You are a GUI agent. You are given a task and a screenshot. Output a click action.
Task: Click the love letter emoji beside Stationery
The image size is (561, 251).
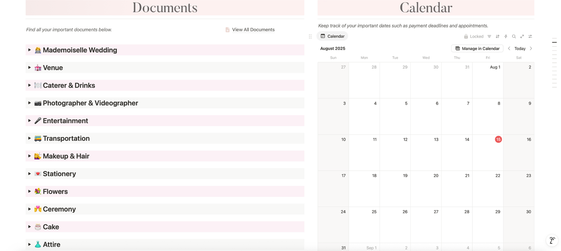(38, 174)
